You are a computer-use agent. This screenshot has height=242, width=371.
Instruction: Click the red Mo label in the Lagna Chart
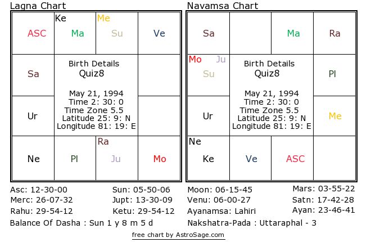[x=160, y=159]
